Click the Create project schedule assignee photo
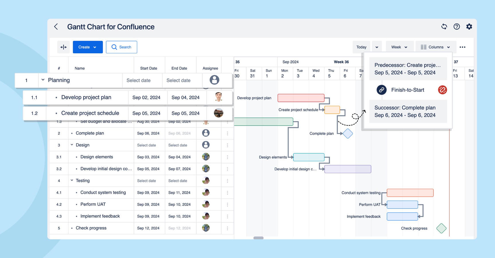 point(219,113)
